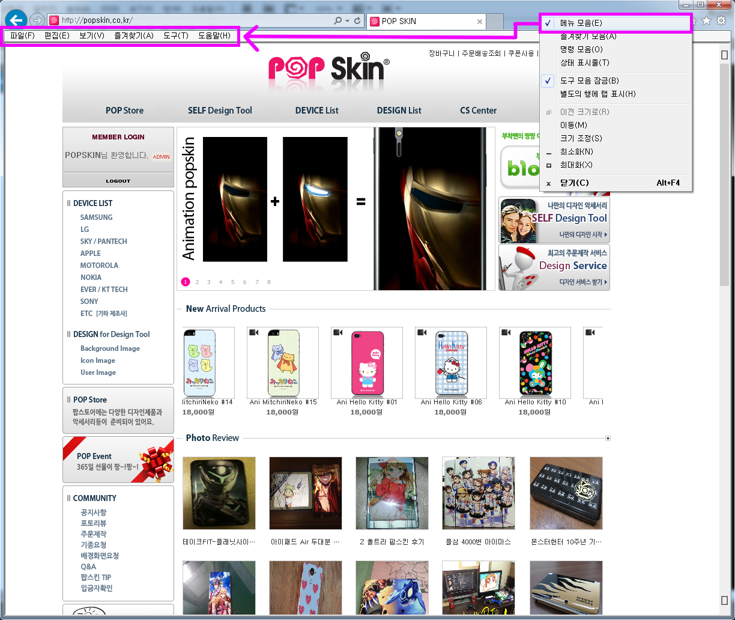735x620 pixels.
Task: Open the 파일(F) menu
Action: pyautogui.click(x=22, y=35)
